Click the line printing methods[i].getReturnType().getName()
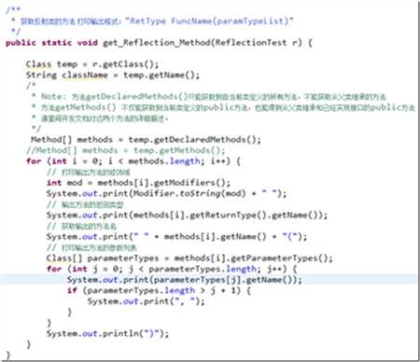This screenshot has height=362, width=420. pos(187,215)
